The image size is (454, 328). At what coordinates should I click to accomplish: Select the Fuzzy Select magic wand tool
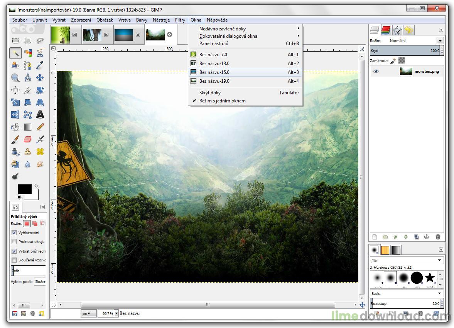click(x=15, y=53)
